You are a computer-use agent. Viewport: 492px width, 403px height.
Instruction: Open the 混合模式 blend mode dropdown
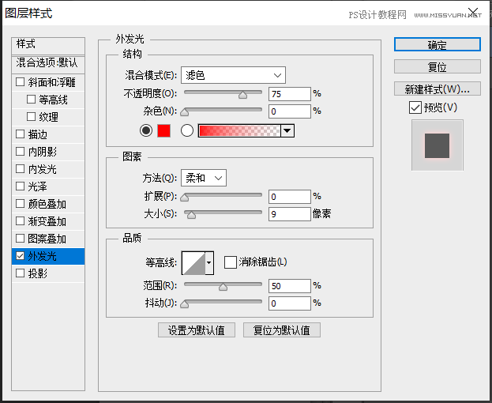tap(233, 75)
